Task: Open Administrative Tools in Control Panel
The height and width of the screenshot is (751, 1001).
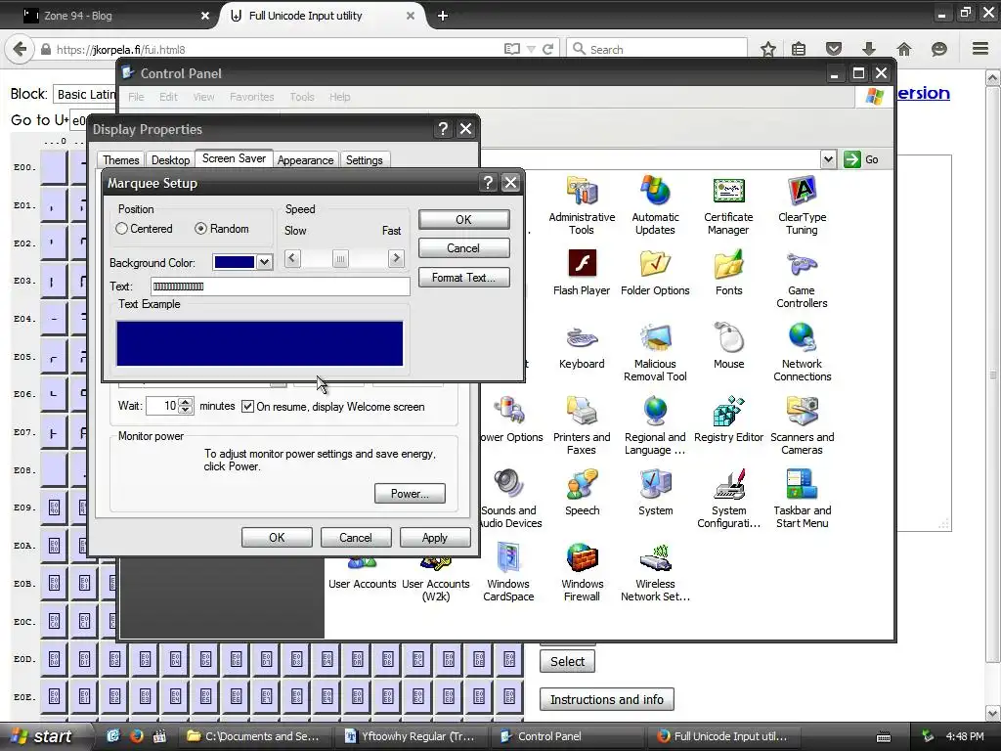Action: point(582,205)
